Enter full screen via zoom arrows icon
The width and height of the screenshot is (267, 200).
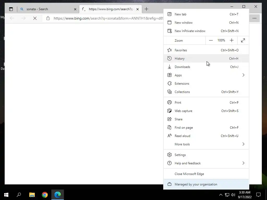click(243, 40)
